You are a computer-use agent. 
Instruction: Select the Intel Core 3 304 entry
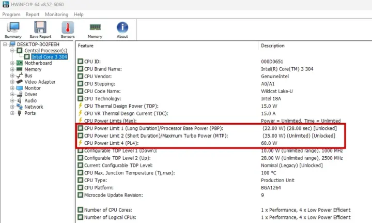50,57
